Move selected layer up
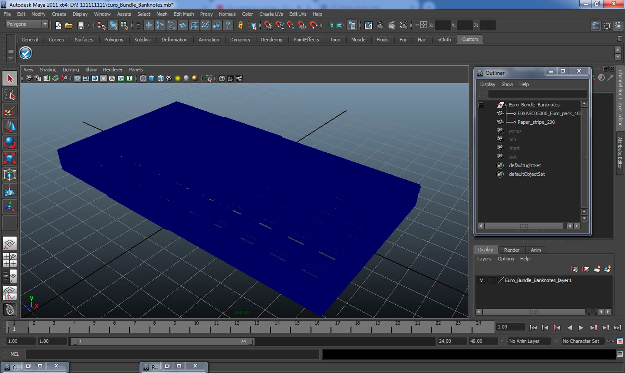 575,269
